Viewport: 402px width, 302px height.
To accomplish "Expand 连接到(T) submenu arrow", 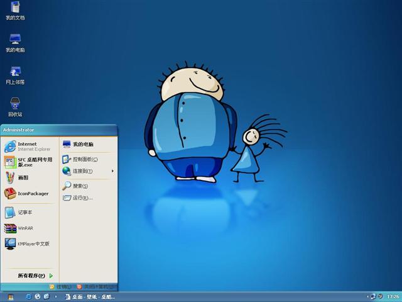I will point(112,171).
